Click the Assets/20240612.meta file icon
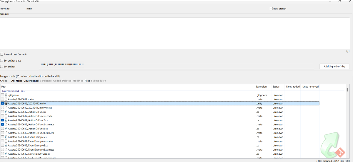This screenshot has width=353, height=162. 6,99
